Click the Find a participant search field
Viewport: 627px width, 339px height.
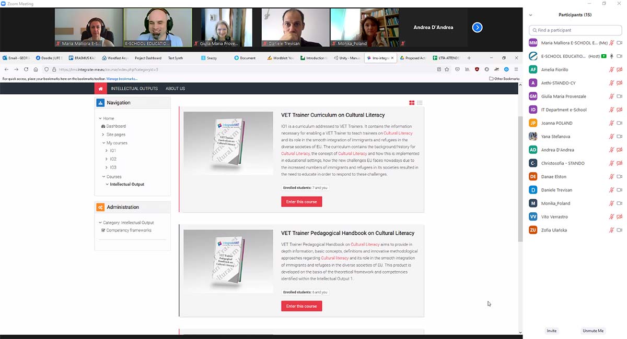click(575, 30)
